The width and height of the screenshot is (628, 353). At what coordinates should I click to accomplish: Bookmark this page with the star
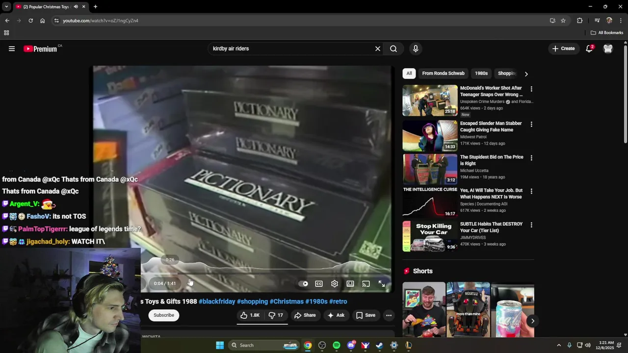[563, 21]
